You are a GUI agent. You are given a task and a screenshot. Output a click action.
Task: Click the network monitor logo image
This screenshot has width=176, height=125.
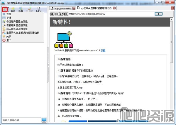(64, 40)
